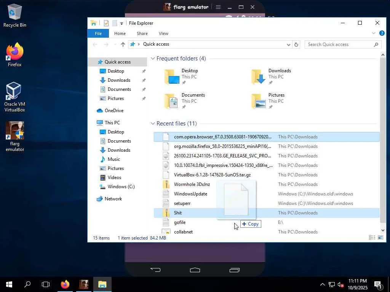Collapse the Frequent folders group
The height and width of the screenshot is (292, 390).
click(153, 59)
